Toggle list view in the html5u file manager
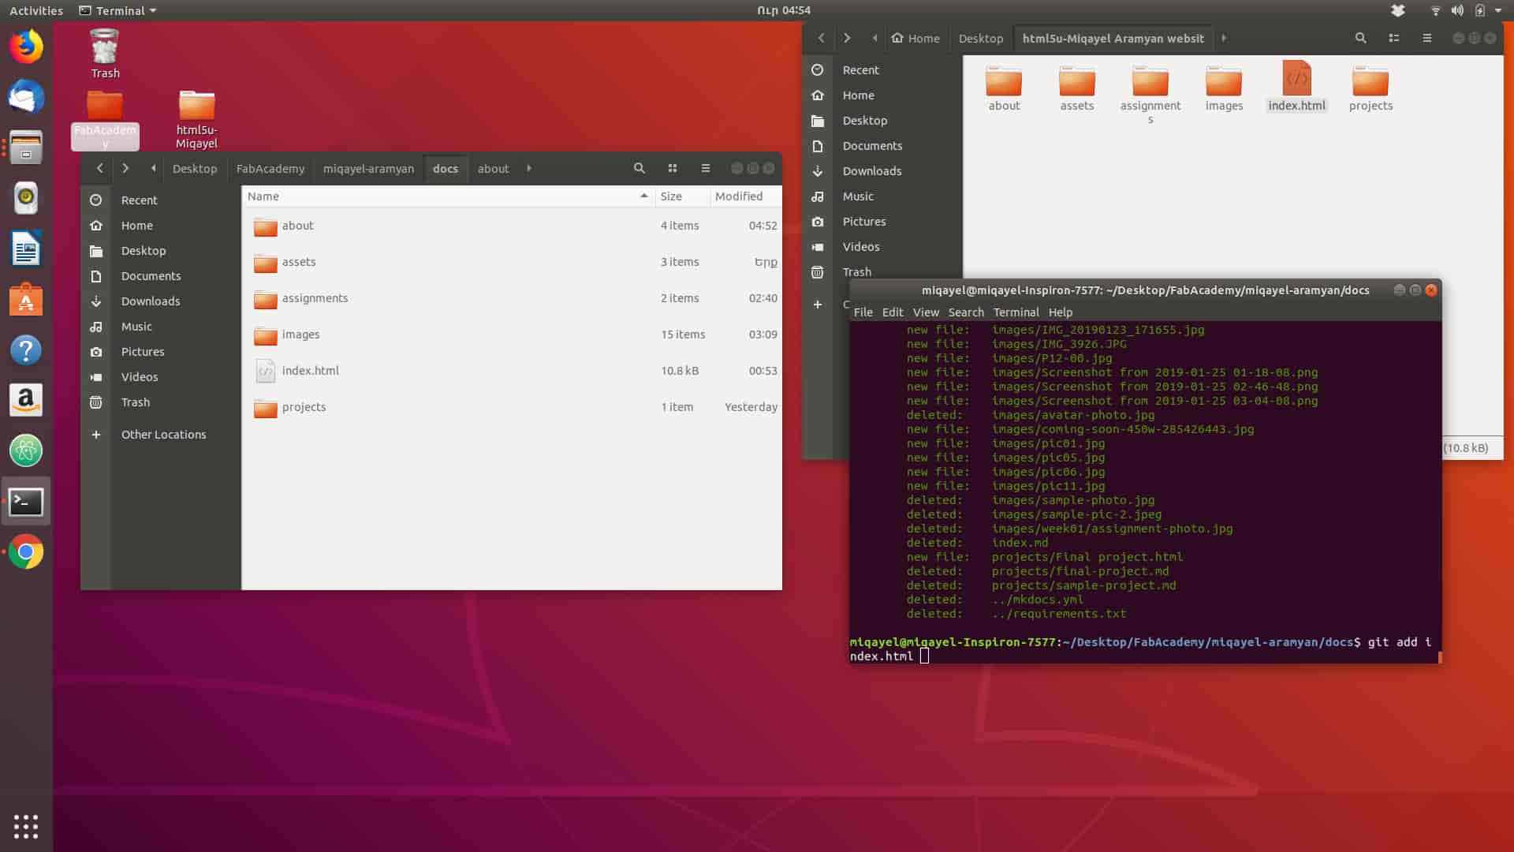The width and height of the screenshot is (1514, 852). [1394, 38]
